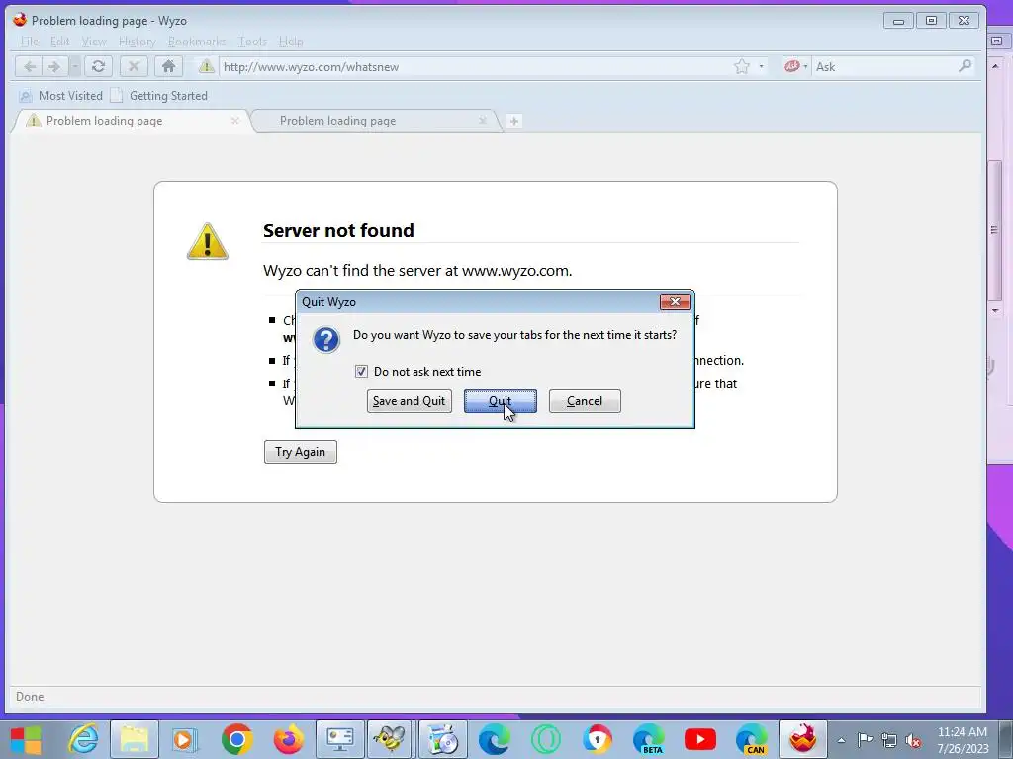Close the first tab

tap(235, 121)
